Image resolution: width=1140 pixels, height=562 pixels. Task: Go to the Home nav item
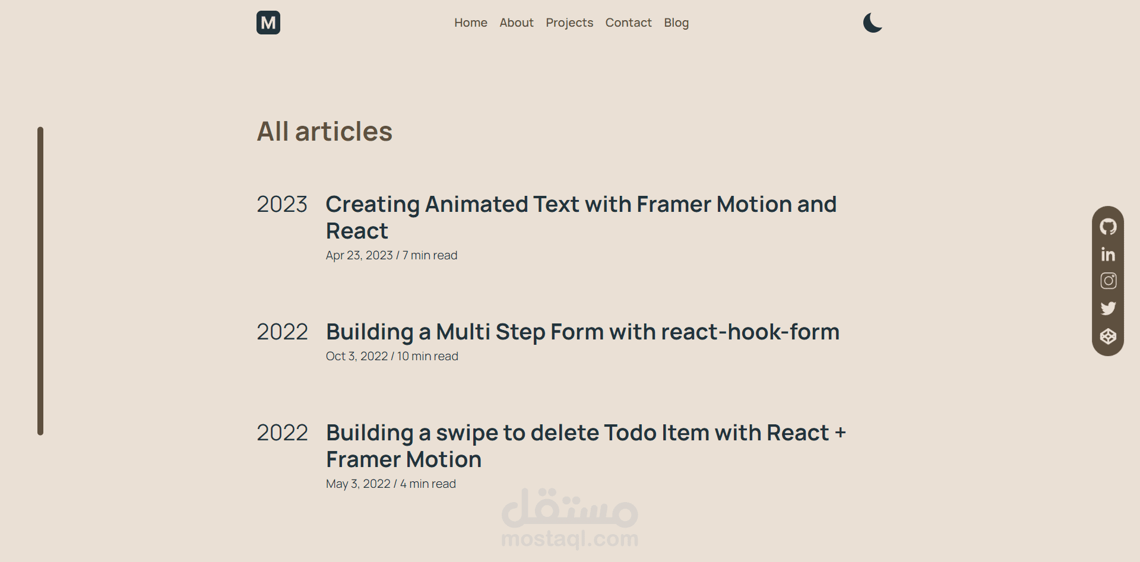pos(471,23)
